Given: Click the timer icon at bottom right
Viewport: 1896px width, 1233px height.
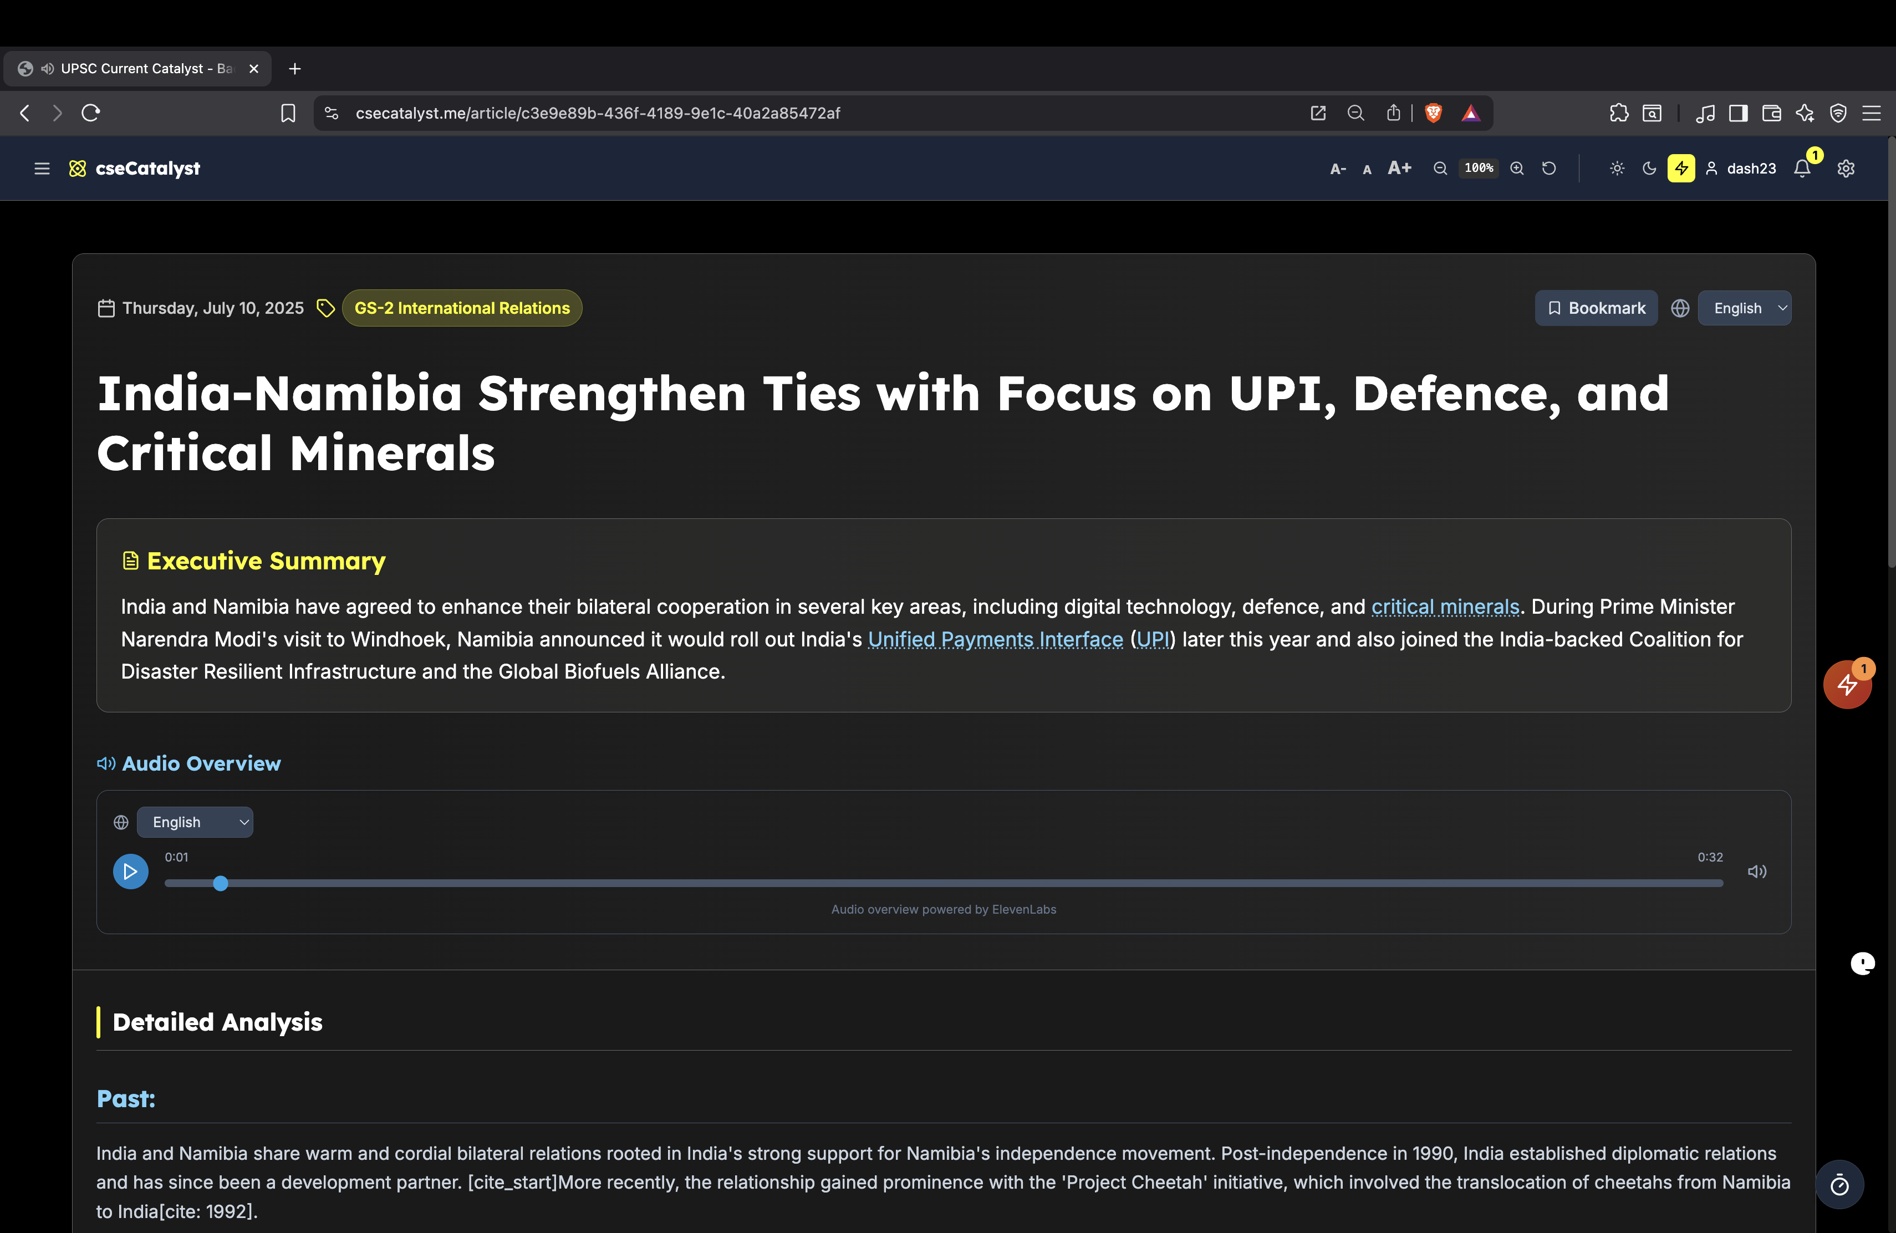Looking at the screenshot, I should tap(1839, 1185).
